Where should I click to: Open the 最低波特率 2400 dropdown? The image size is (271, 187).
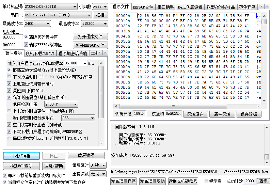(37, 24)
